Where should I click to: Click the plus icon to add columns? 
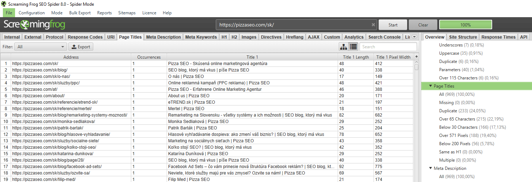(x=416, y=57)
